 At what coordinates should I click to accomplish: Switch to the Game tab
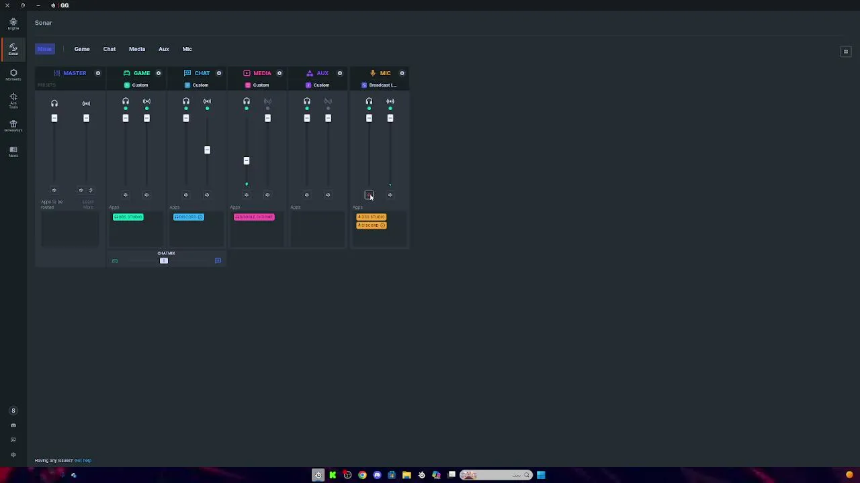tap(82, 49)
